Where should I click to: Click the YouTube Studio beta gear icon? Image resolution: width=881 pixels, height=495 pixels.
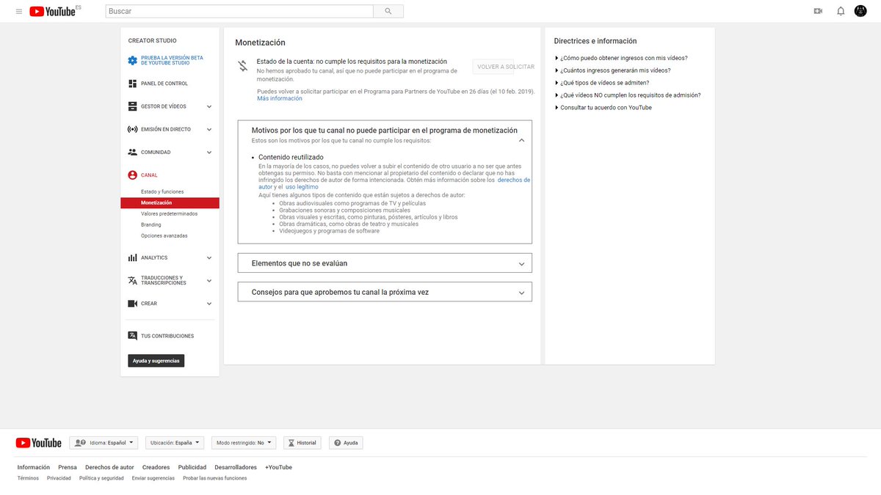pyautogui.click(x=132, y=60)
